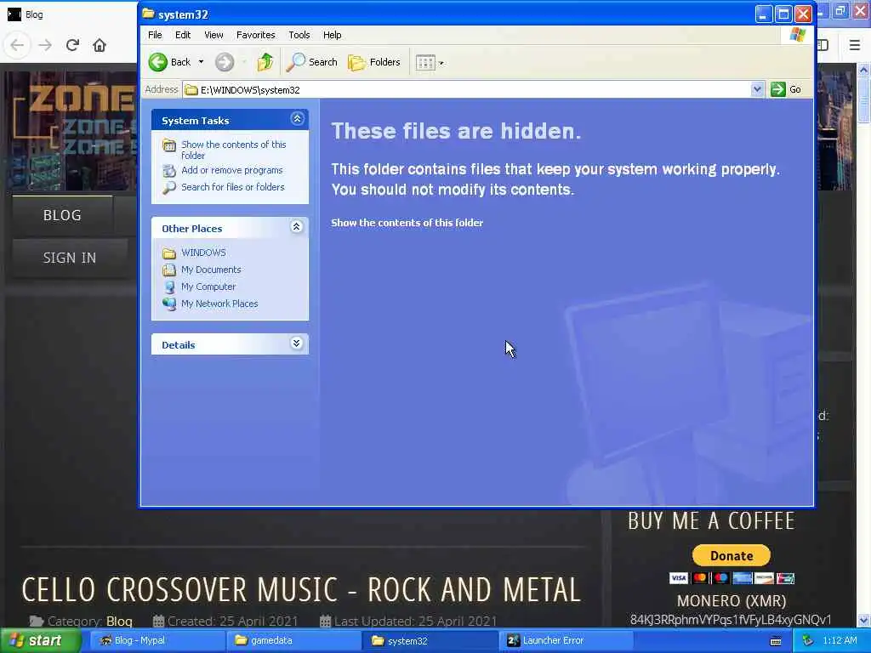The height and width of the screenshot is (653, 871).
Task: Click the Blog category link on webpage
Action: pyautogui.click(x=119, y=622)
